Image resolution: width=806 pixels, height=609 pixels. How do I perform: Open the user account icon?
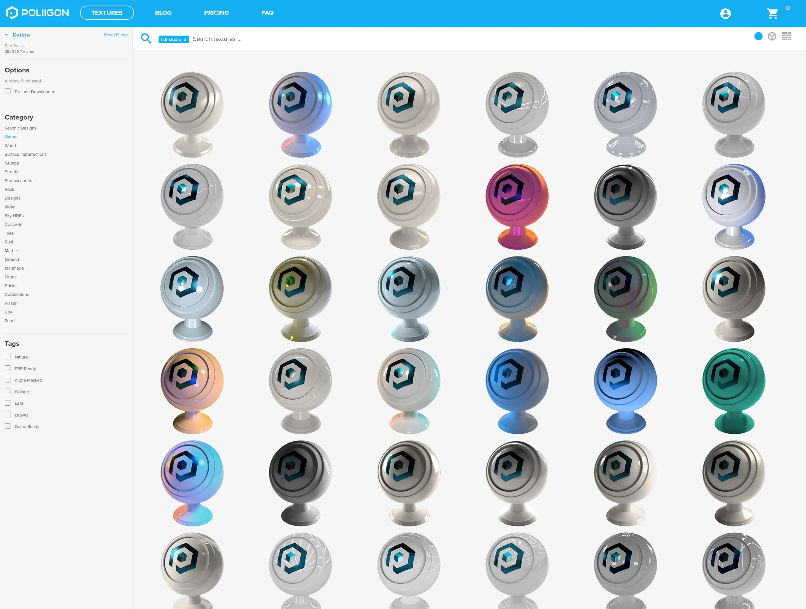(725, 14)
